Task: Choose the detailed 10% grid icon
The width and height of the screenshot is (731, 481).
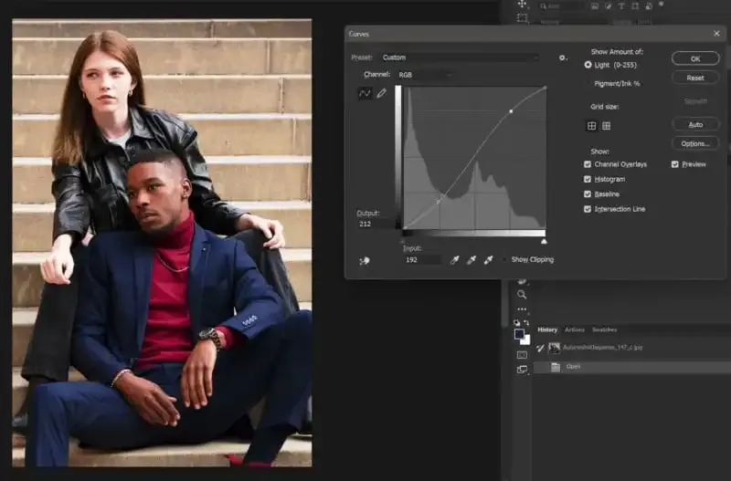Action: pyautogui.click(x=606, y=126)
